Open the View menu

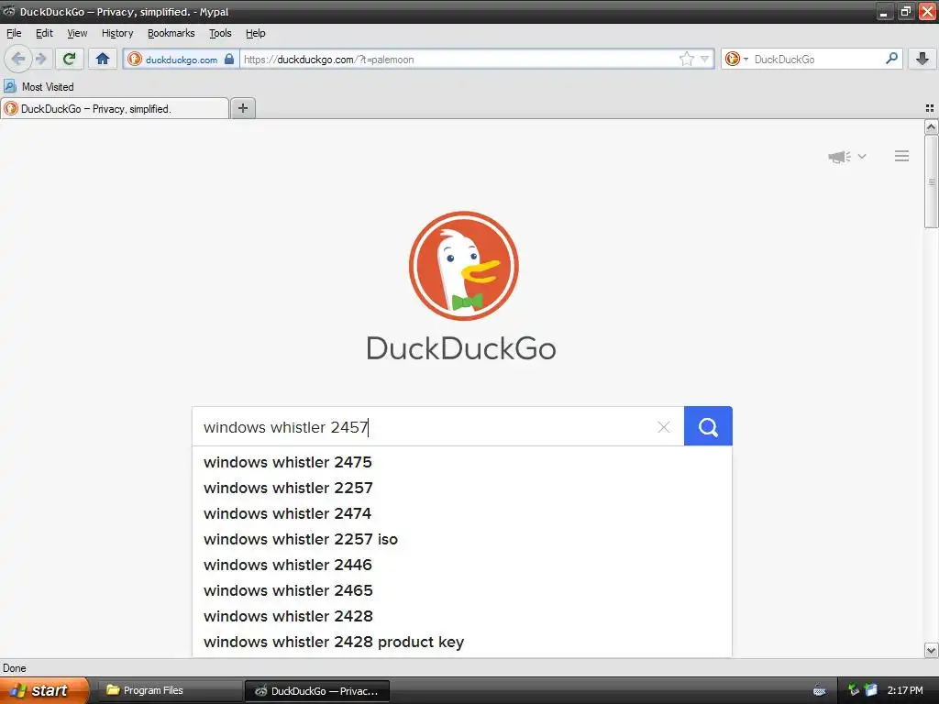pyautogui.click(x=77, y=34)
